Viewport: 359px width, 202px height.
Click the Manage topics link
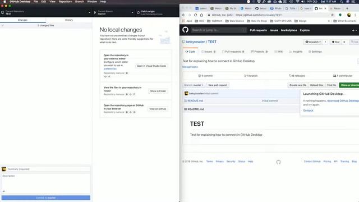point(190,67)
